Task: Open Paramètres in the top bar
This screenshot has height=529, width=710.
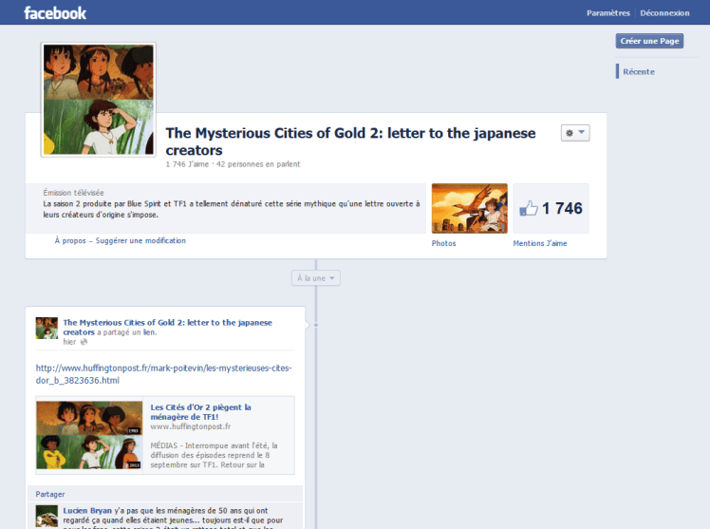Action: [x=607, y=13]
